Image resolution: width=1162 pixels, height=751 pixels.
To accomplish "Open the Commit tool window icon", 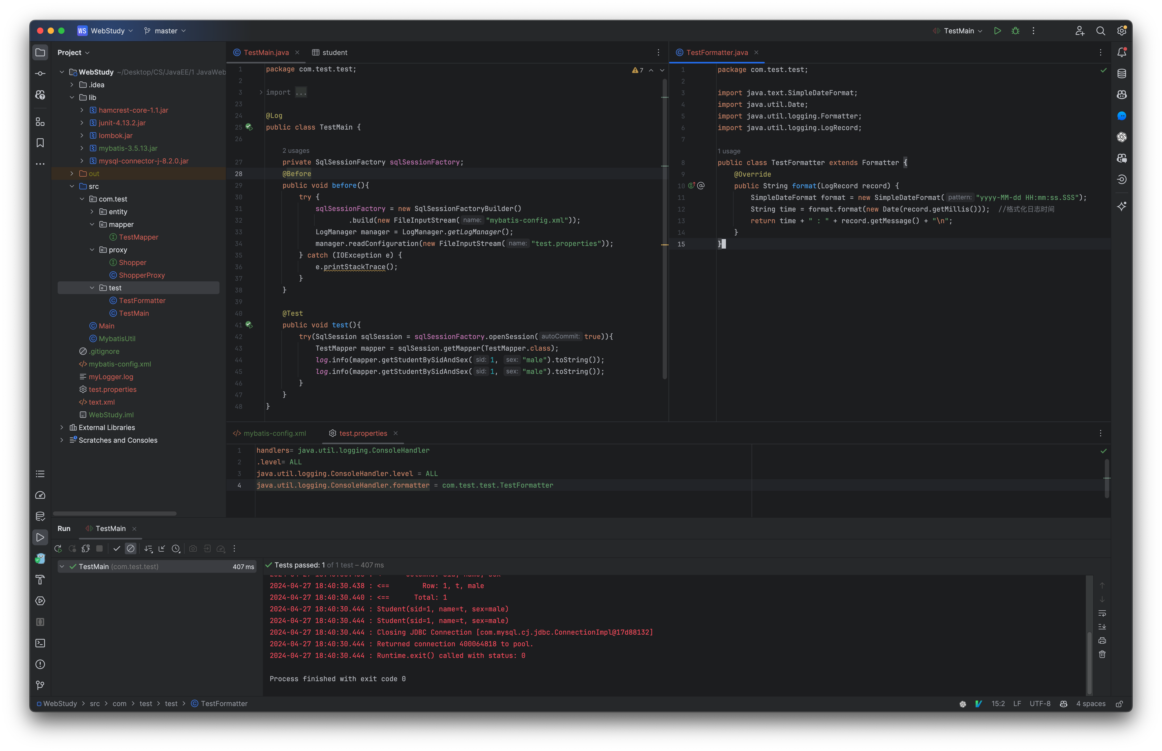I will pyautogui.click(x=40, y=73).
